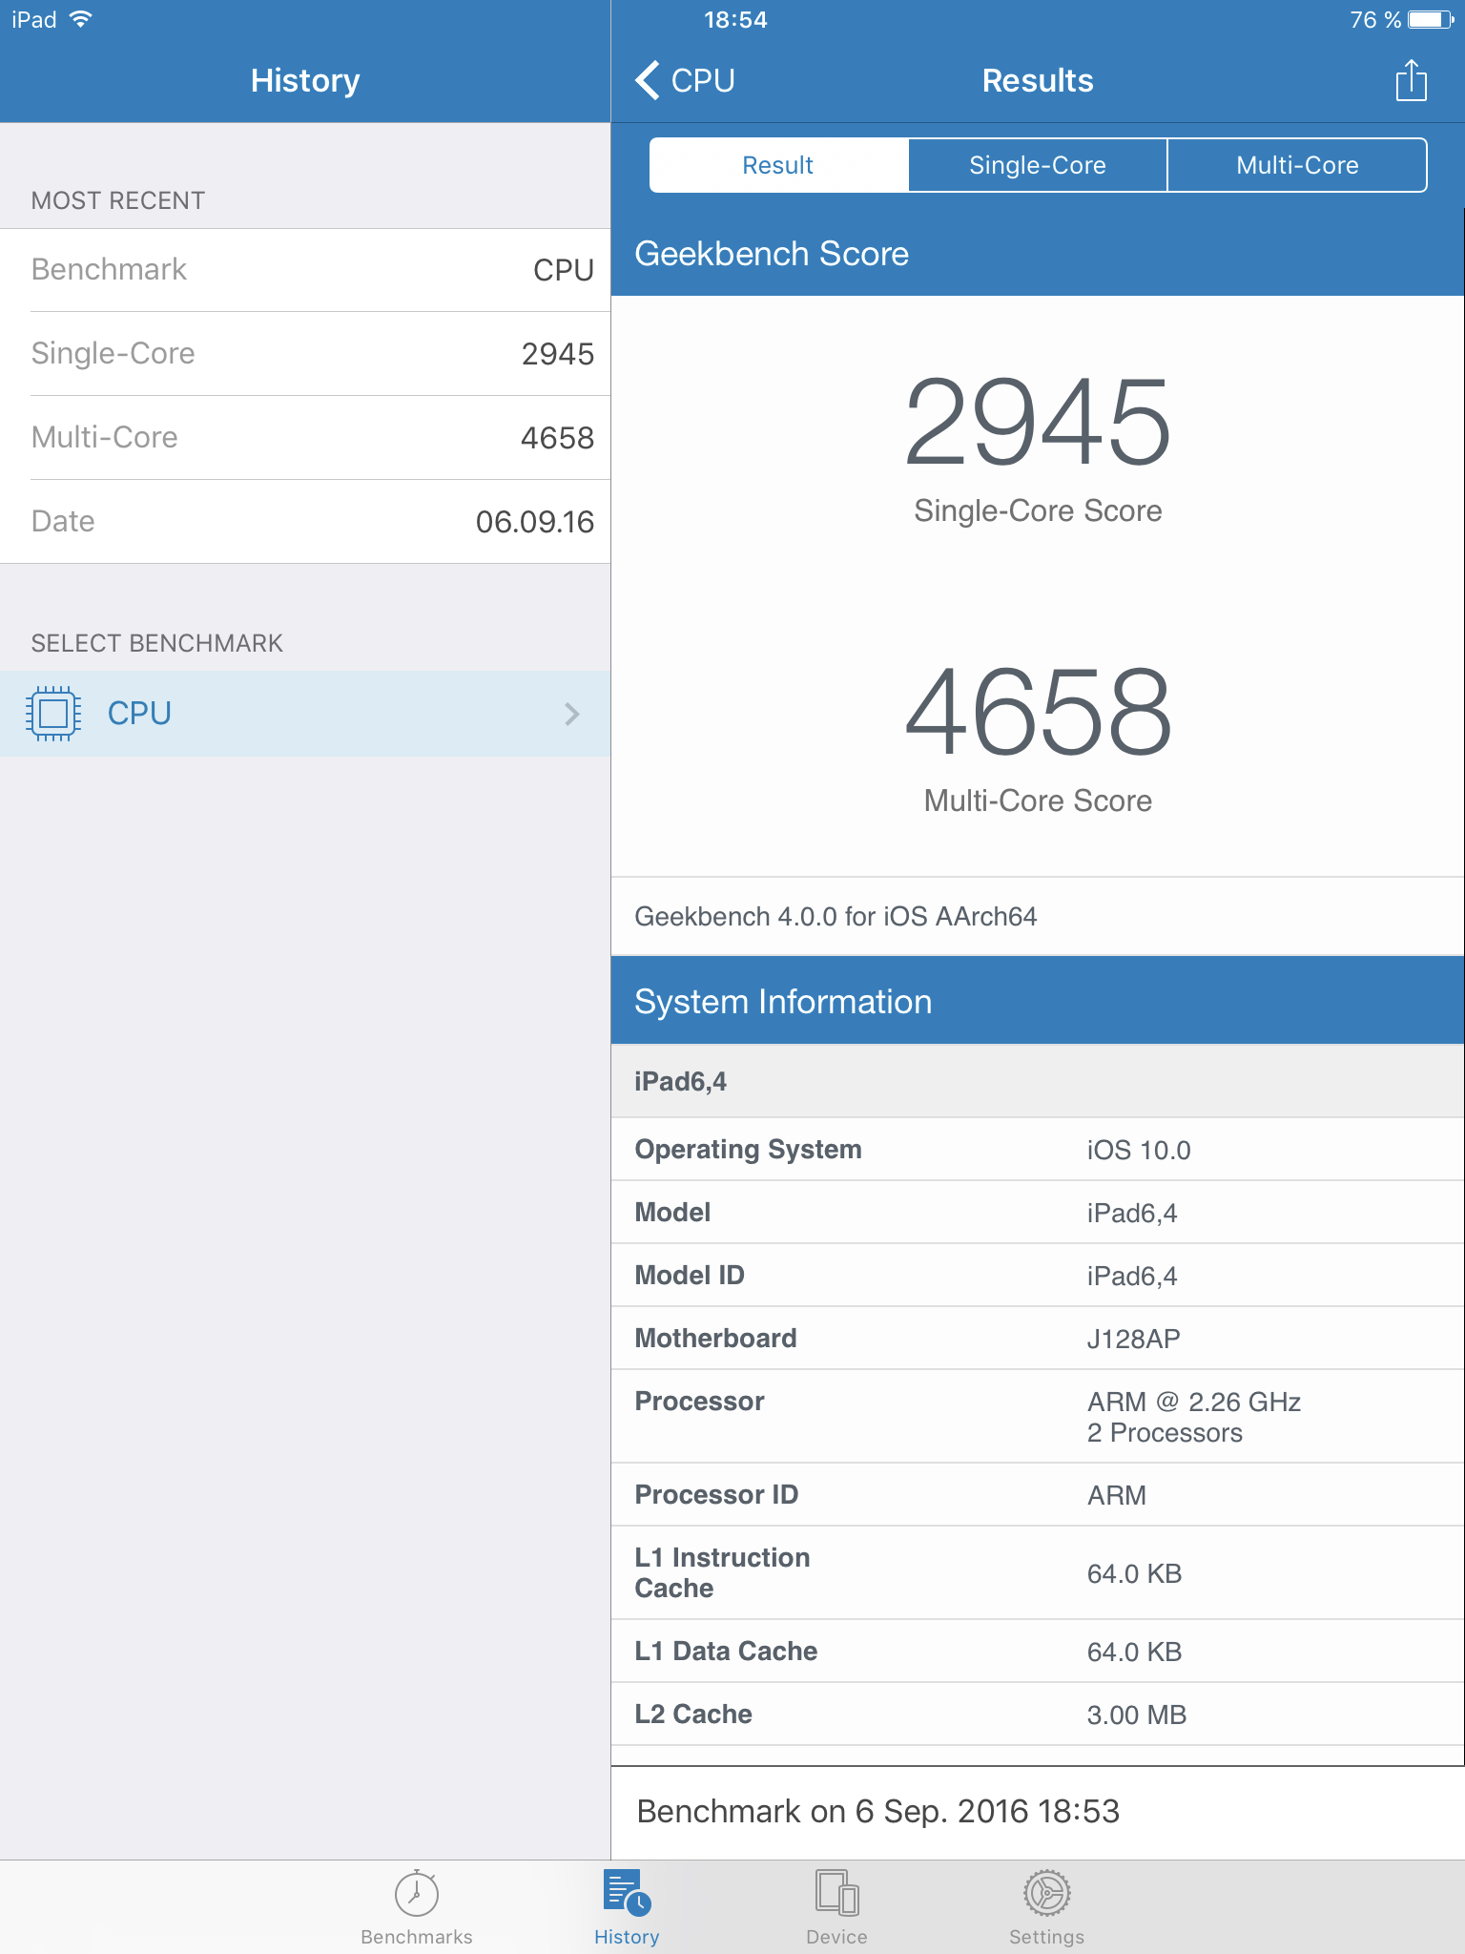Tap the Date row showing 06.09.16
1465x1954 pixels.
[x=305, y=522]
